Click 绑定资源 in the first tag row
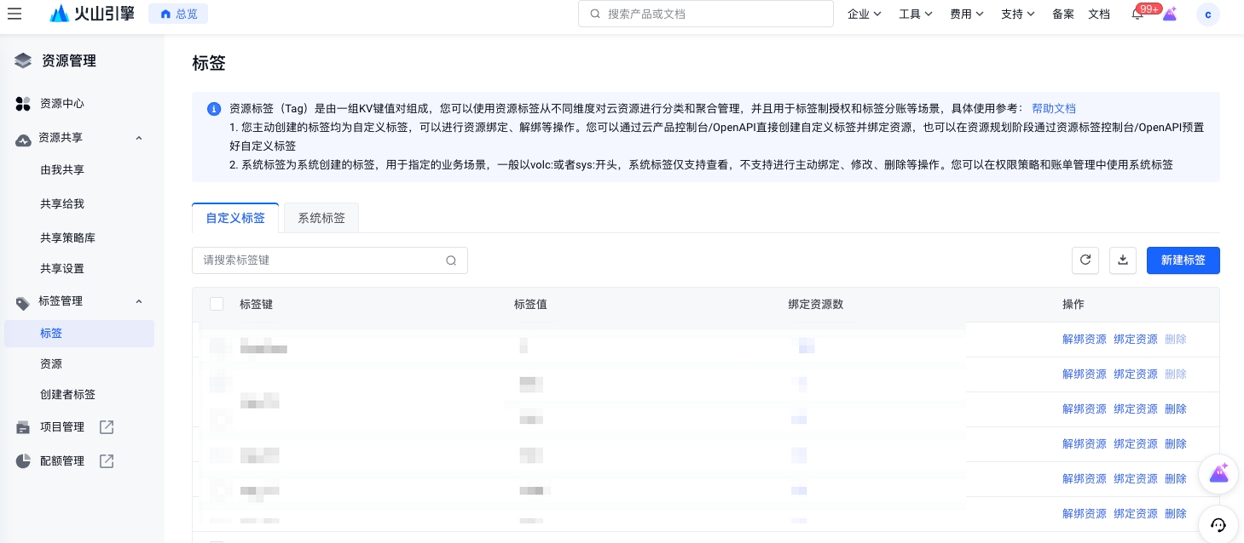 (x=1136, y=339)
